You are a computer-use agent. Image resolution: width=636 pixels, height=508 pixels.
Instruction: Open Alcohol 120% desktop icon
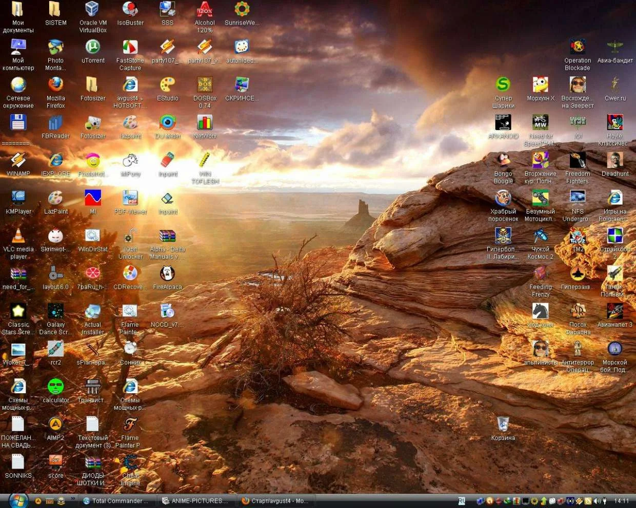click(205, 17)
